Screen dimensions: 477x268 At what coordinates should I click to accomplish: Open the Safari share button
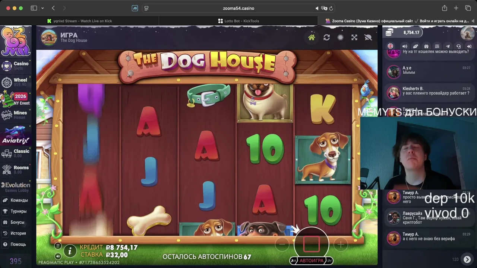[x=445, y=8]
